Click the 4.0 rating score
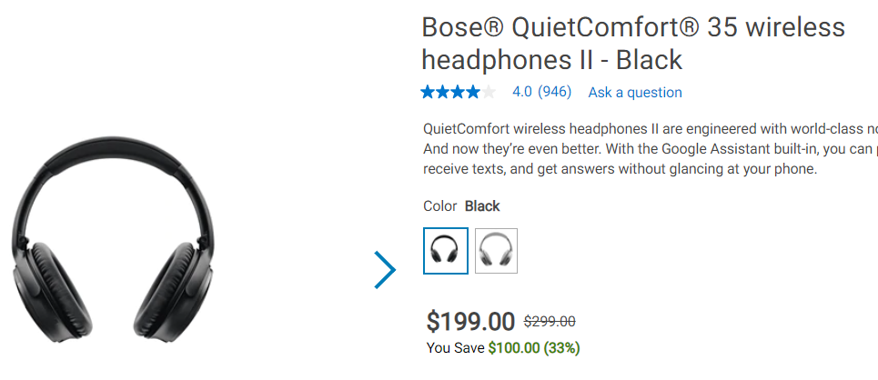This screenshot has width=878, height=380. coord(522,92)
